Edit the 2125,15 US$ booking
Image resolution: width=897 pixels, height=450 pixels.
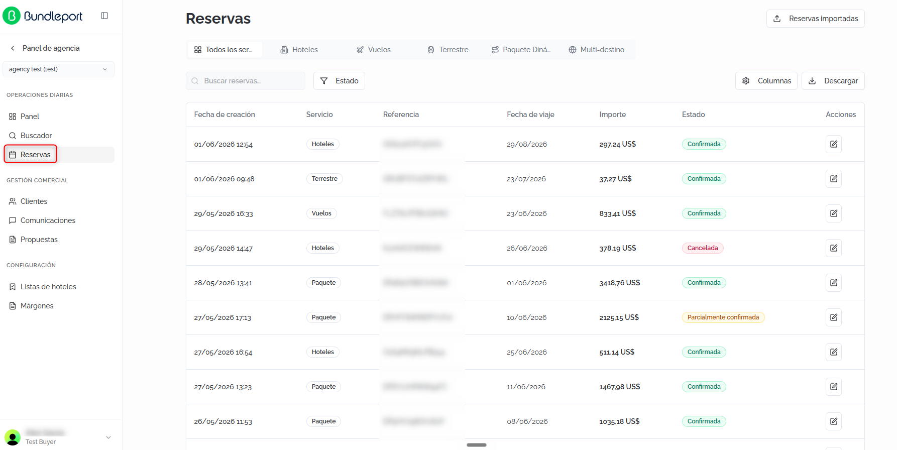(834, 317)
